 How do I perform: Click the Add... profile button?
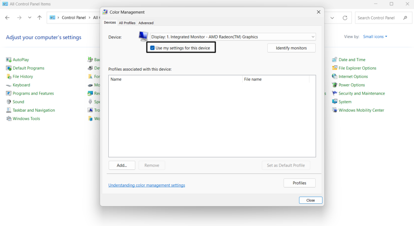click(122, 165)
